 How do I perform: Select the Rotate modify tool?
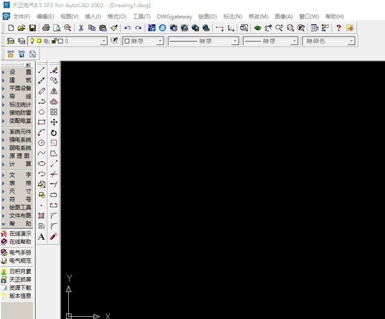(x=54, y=133)
